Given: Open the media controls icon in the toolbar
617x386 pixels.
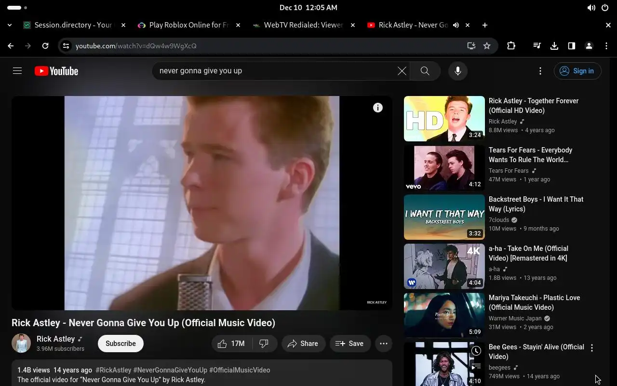Looking at the screenshot, I should [537, 46].
